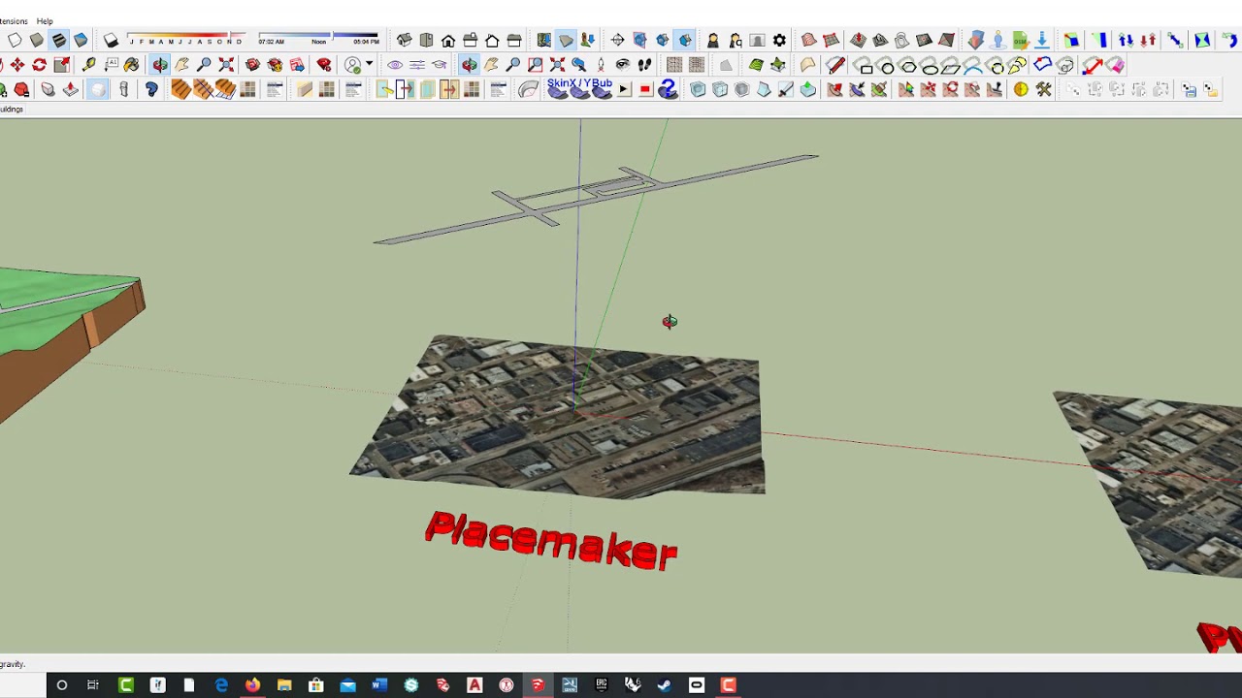Screen dimensions: 1242x698
Task: Click the Sandbox From Scratch grid icon
Action: [x=831, y=40]
